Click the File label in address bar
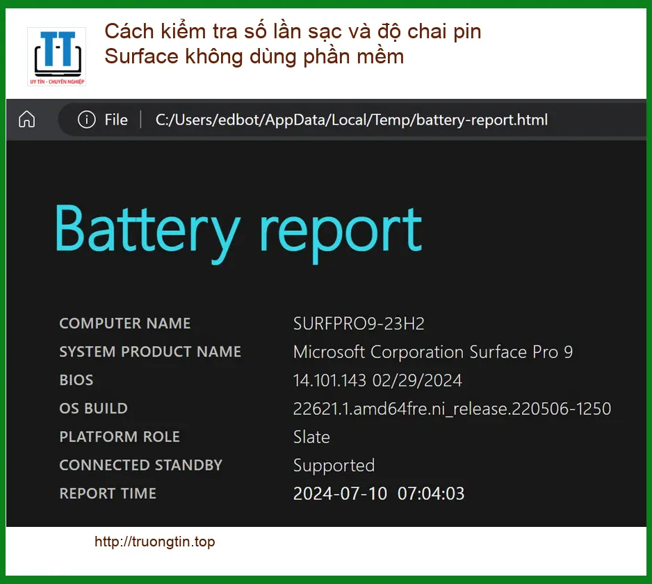 coord(116,120)
